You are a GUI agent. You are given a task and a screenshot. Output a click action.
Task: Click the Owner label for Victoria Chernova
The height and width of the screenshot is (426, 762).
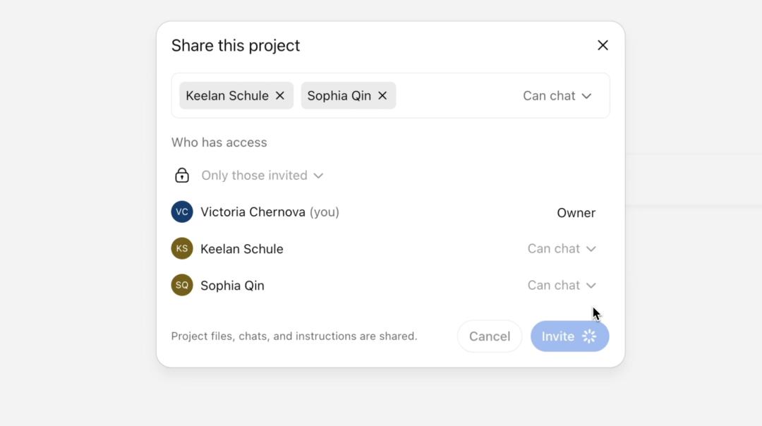(x=576, y=212)
